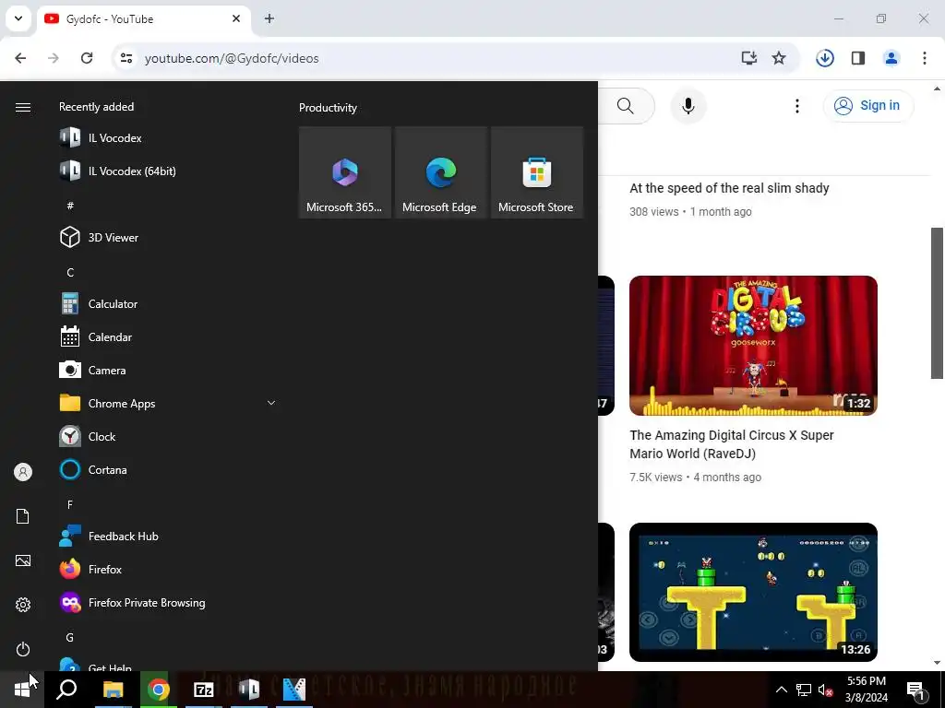Image resolution: width=945 pixels, height=708 pixels.
Task: Open 7-Zip from taskbar
Action: pyautogui.click(x=204, y=690)
